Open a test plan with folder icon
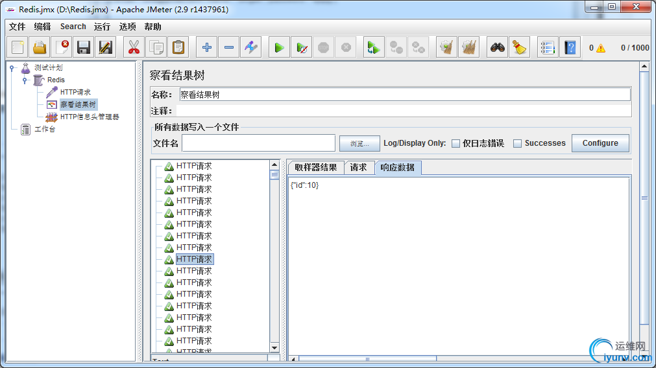Screen dimensions: 656x368 (x=40, y=47)
